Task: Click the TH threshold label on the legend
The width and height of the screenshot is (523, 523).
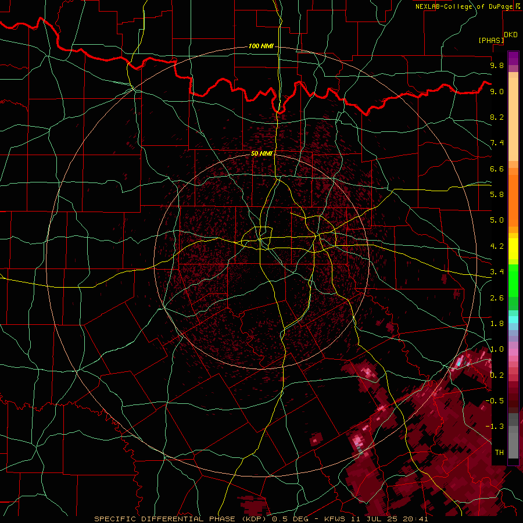Action: pyautogui.click(x=499, y=453)
